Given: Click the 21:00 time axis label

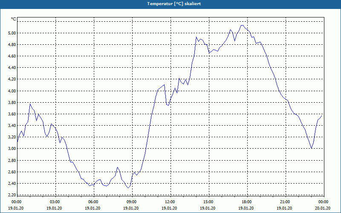Looking at the screenshot, I should (285, 202).
